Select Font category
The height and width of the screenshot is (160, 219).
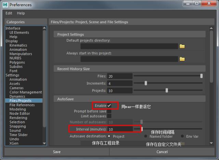13,71
